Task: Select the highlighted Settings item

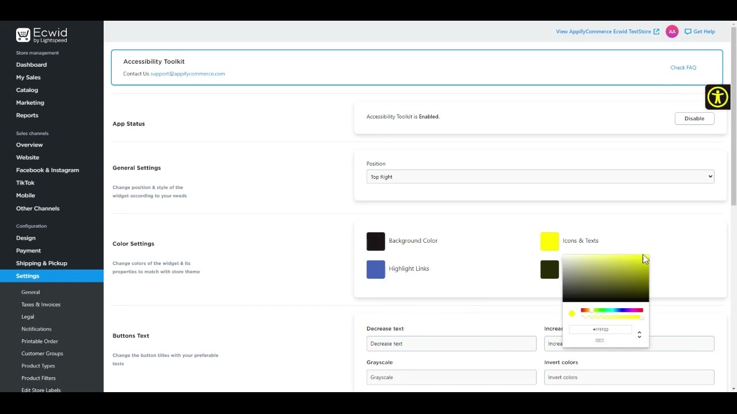Action: (x=52, y=276)
